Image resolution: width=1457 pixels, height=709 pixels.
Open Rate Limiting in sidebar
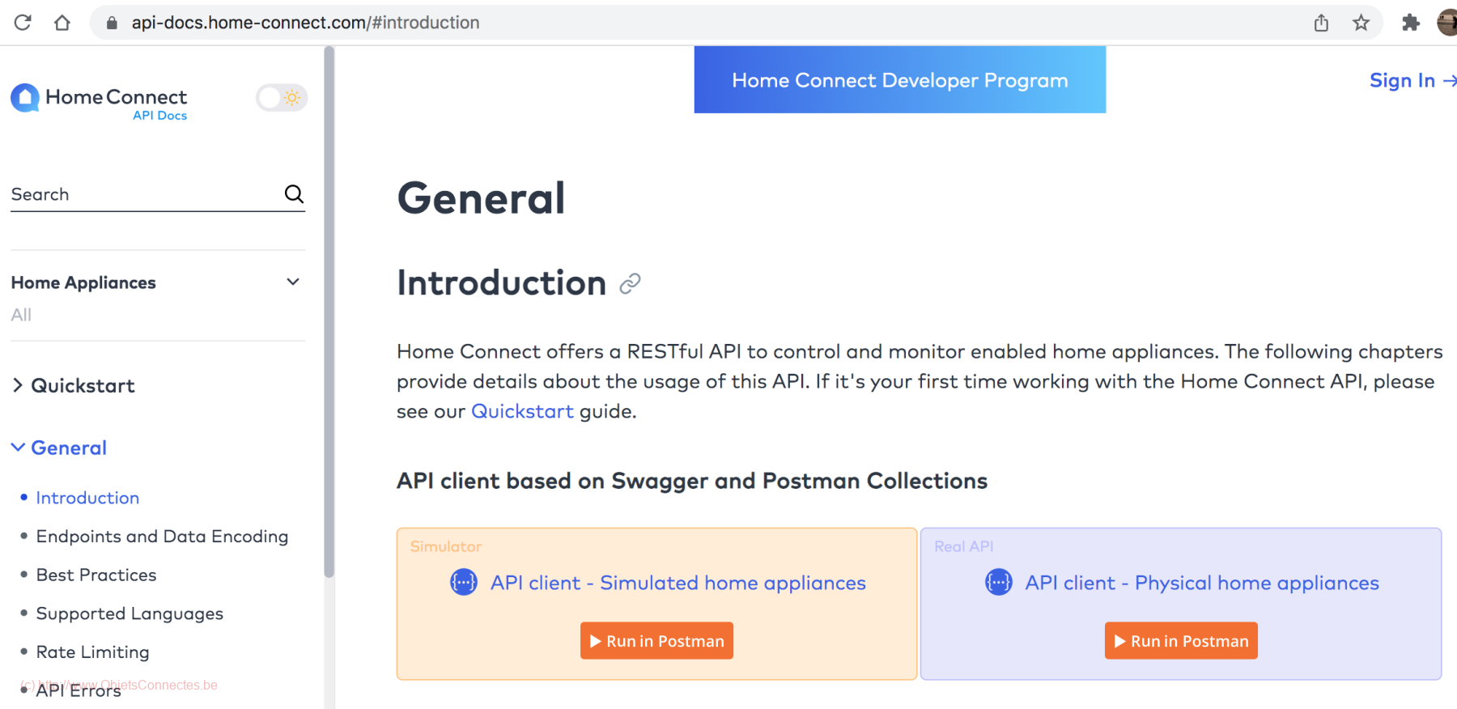tap(92, 652)
